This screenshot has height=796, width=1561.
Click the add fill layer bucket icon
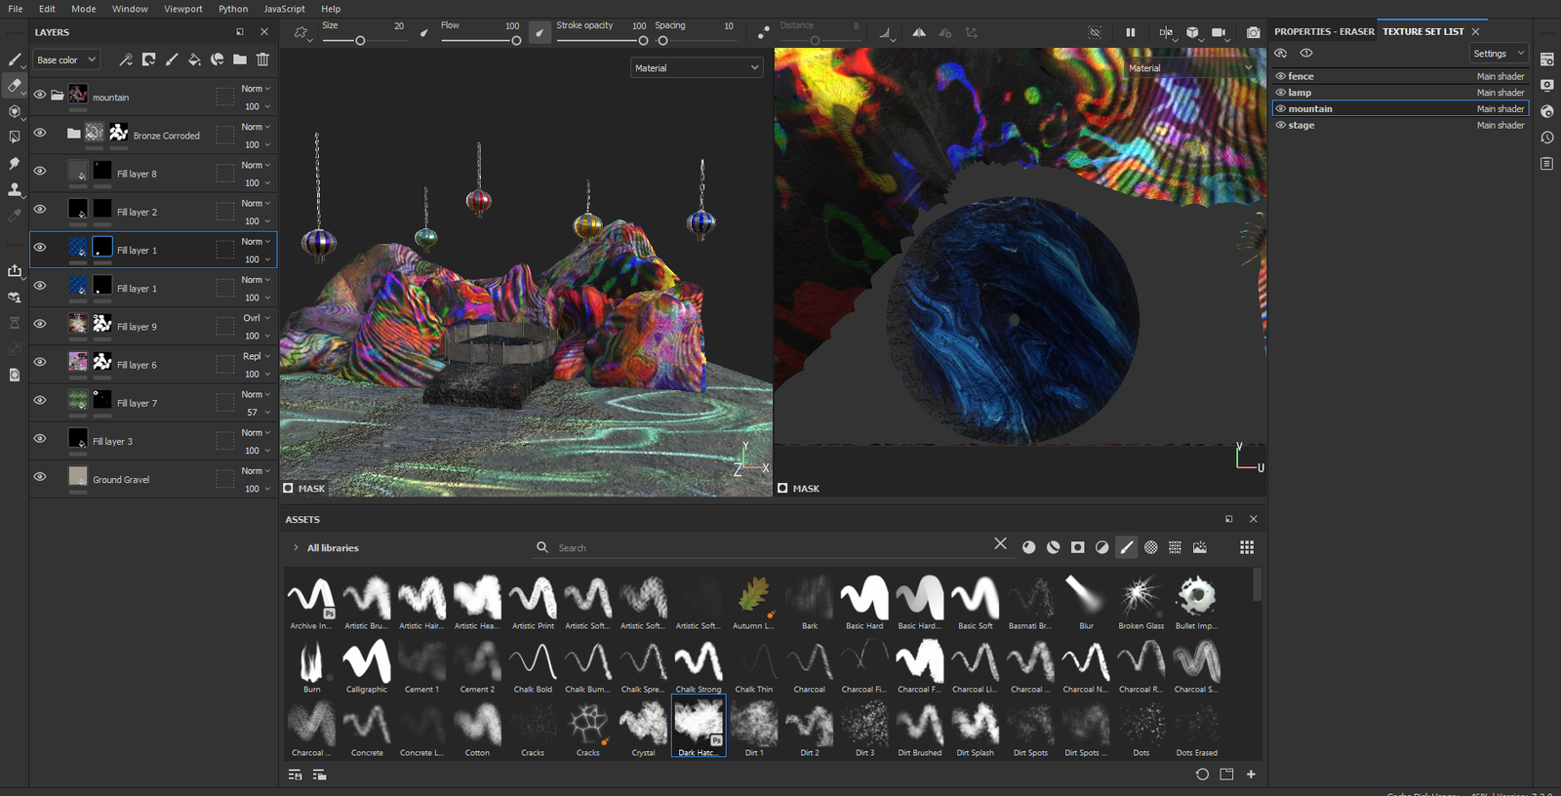[x=194, y=60]
